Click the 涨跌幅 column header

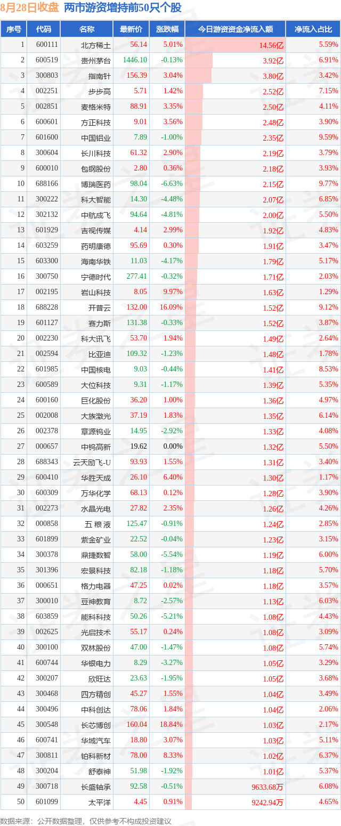167,29
